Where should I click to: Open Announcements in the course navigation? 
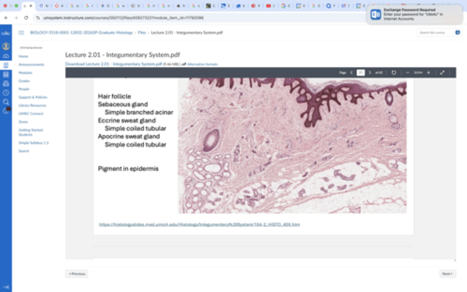click(31, 64)
